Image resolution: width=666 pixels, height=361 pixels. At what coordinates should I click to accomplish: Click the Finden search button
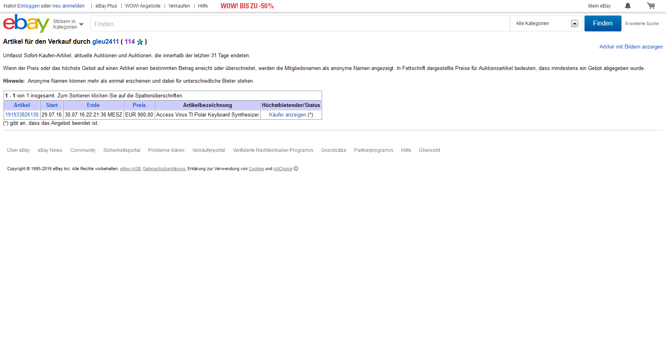click(602, 23)
